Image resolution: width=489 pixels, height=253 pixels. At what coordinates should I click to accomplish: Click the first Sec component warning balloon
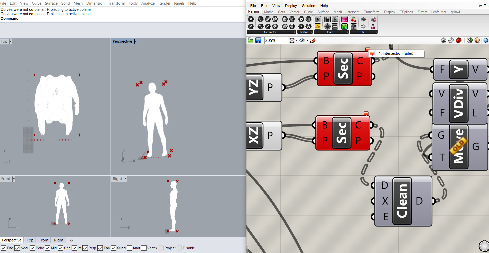point(368,49)
